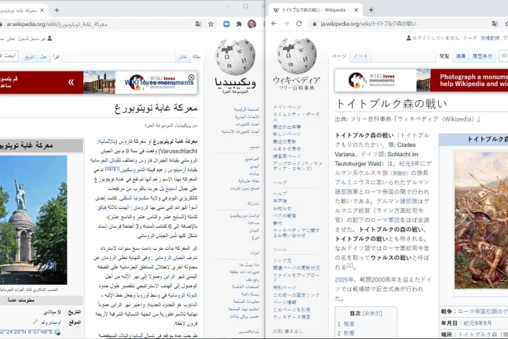Click the user icon beside ログインしていません
The height and width of the screenshot is (339, 508).
(x=409, y=38)
